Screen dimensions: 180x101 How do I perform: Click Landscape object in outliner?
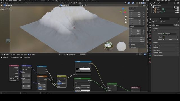159,11
